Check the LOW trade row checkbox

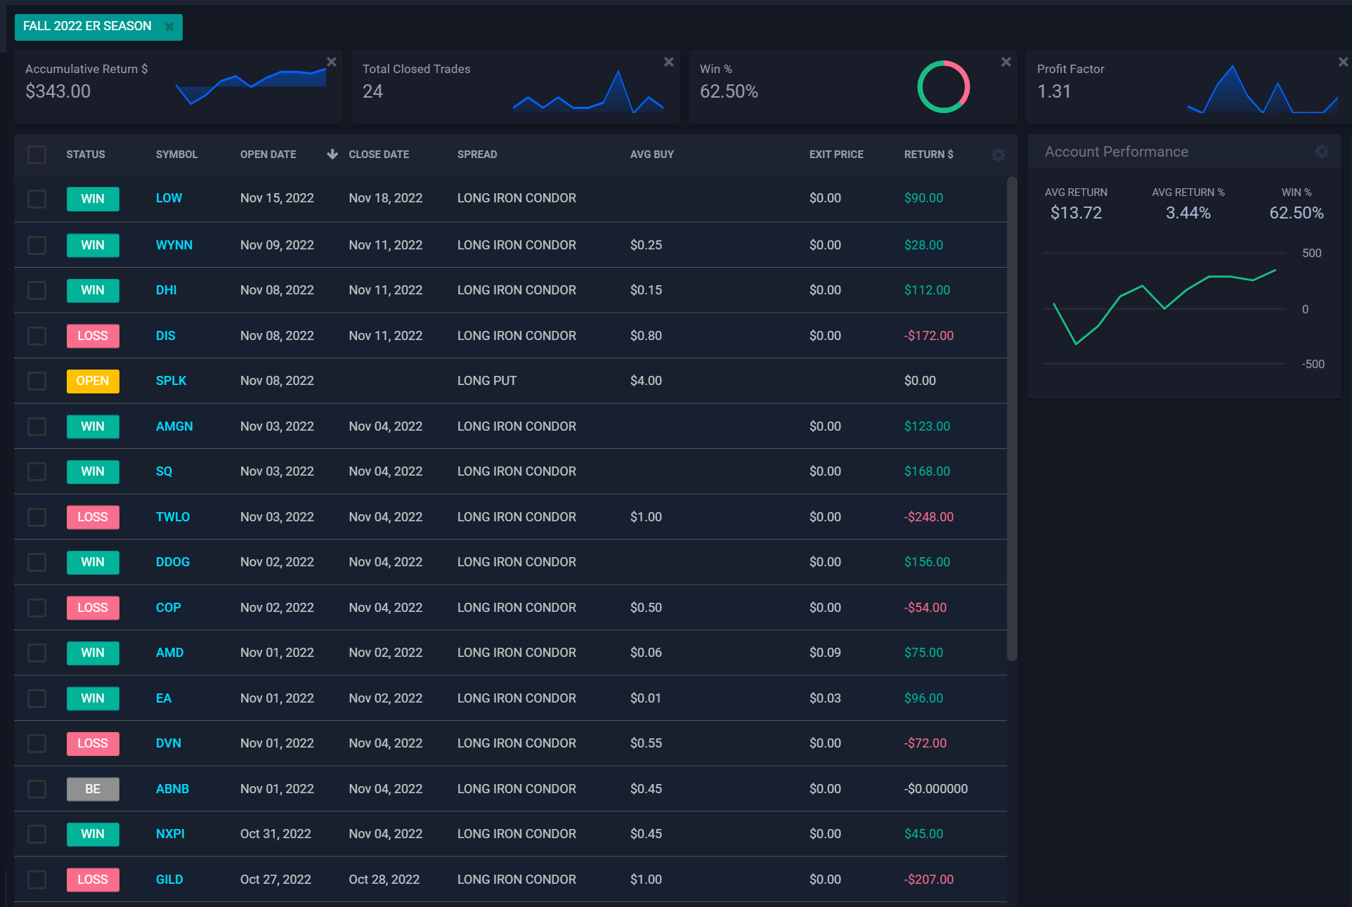pyautogui.click(x=37, y=199)
